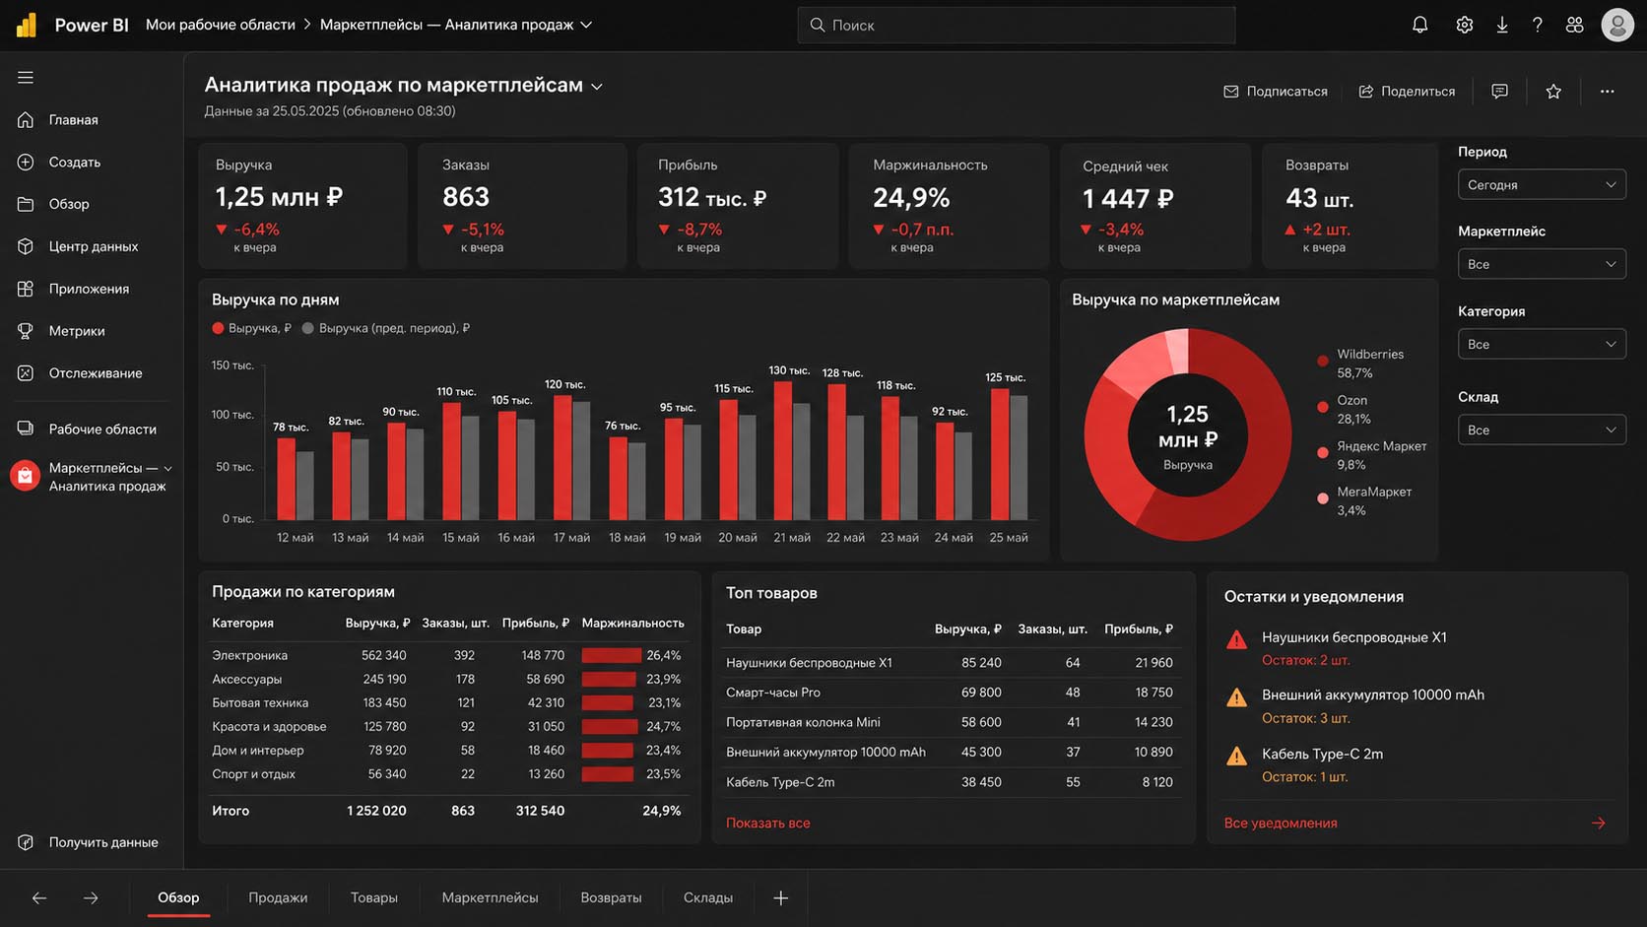1647x927 pixels.
Task: Toggle the hamburger navigation menu
Action: (x=26, y=77)
